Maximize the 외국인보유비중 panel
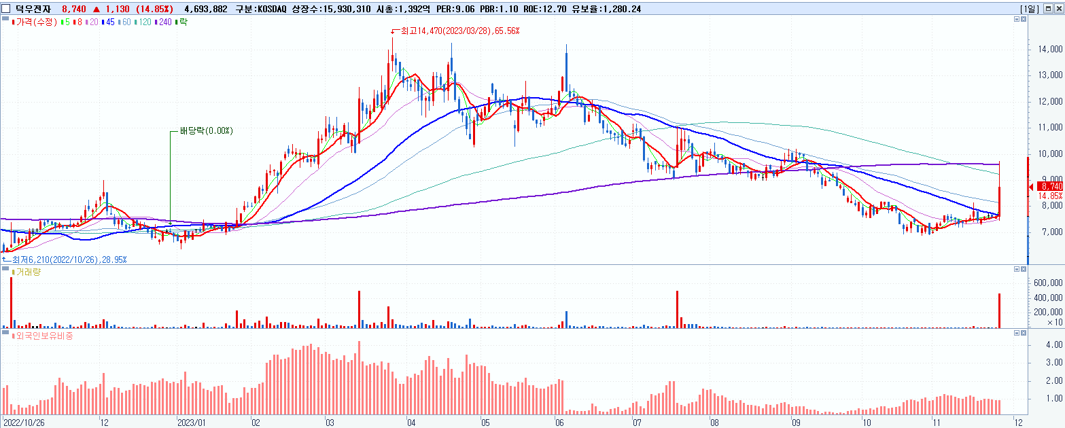1065x428 pixels. [1017, 334]
